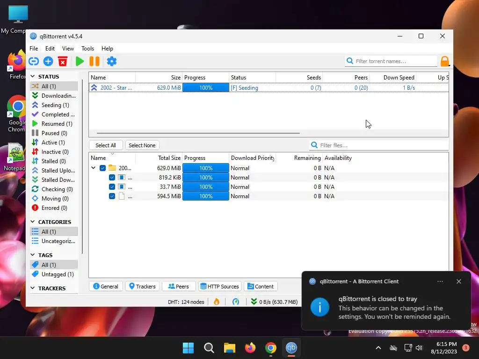Select the Completed status filter
This screenshot has height=359, width=479.
point(54,115)
